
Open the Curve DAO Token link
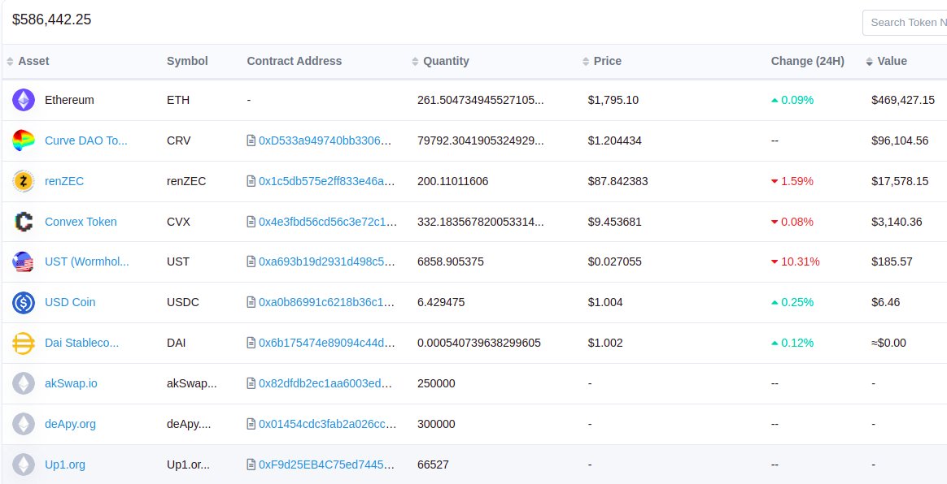85,140
